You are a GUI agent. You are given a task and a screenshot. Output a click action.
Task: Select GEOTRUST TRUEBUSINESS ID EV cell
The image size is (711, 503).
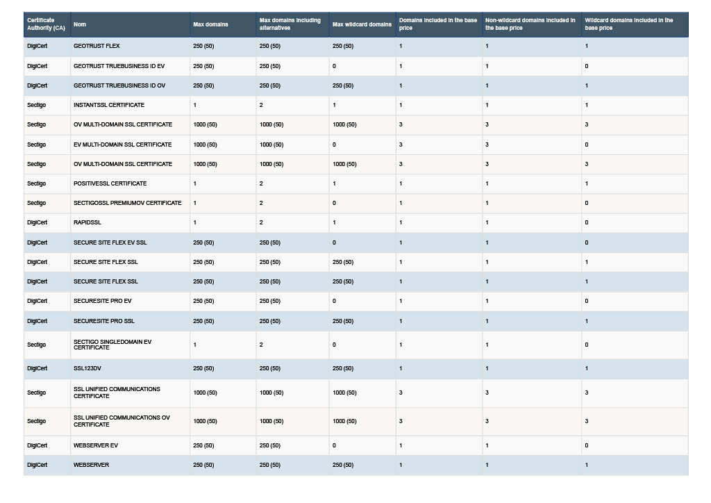pos(119,66)
